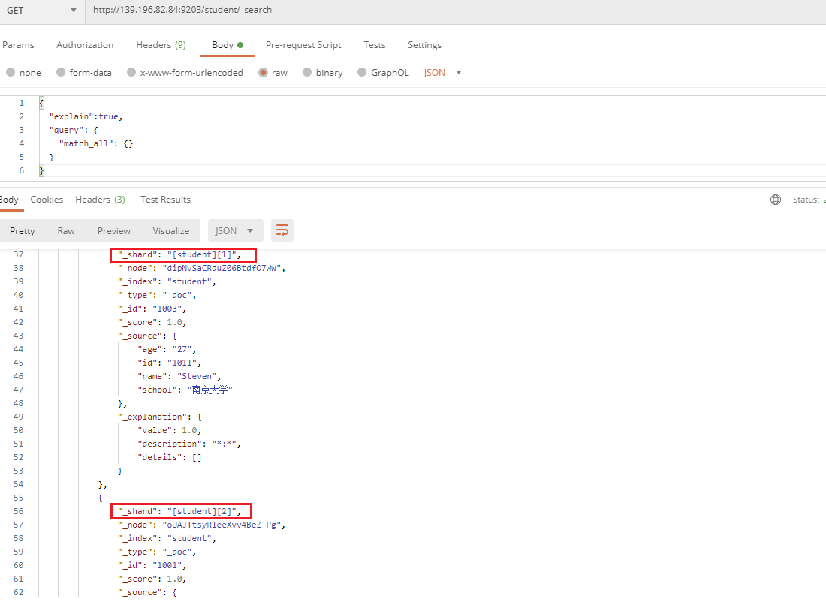Select the raw body radio button
Viewport: 826px width, 602px height.
pyautogui.click(x=263, y=72)
